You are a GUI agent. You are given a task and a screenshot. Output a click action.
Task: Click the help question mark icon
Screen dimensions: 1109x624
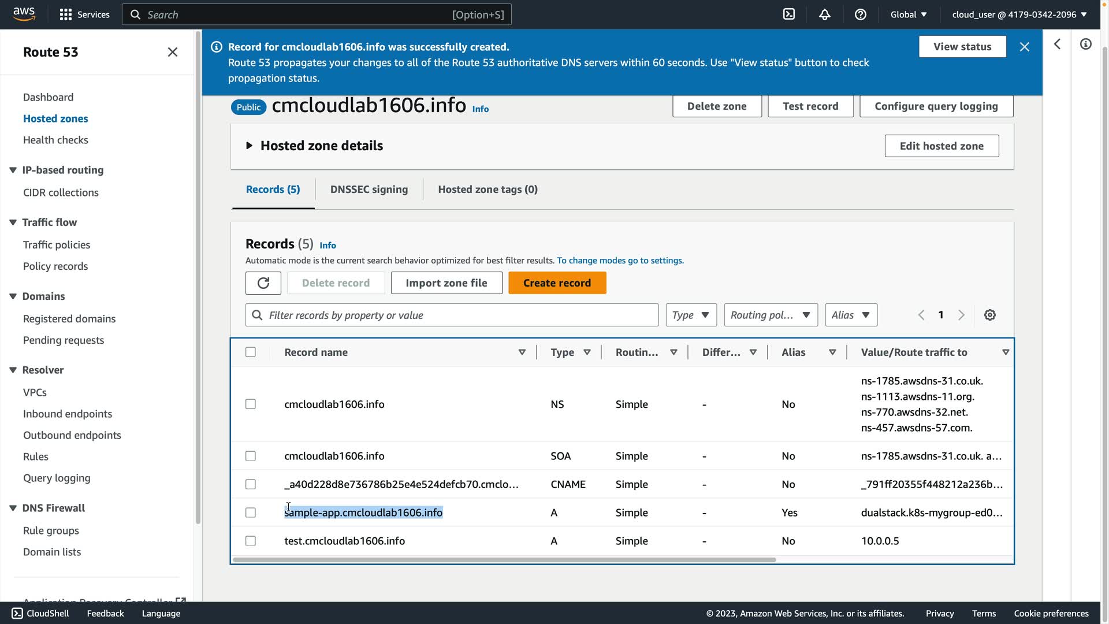pyautogui.click(x=861, y=14)
